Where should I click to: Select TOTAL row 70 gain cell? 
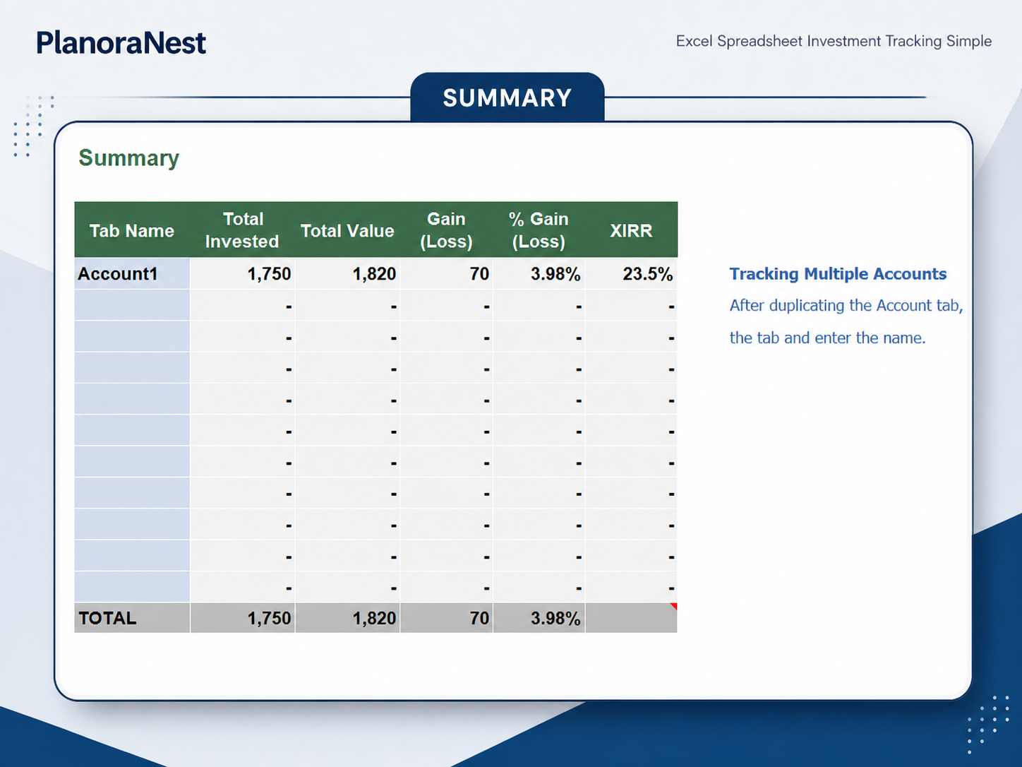pyautogui.click(x=446, y=618)
